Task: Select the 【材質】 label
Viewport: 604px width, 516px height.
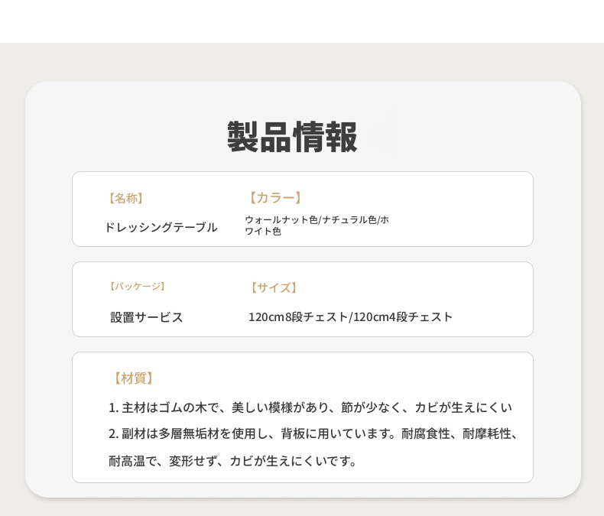Action: click(x=134, y=378)
